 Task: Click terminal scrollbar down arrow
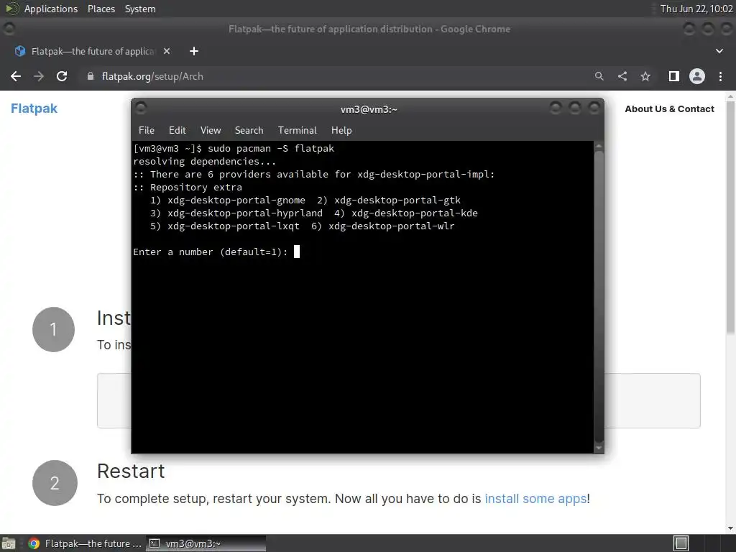(599, 448)
